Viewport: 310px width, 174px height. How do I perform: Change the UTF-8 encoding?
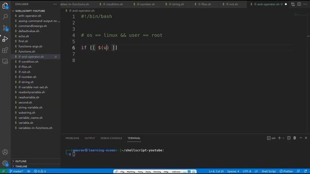click(247, 171)
